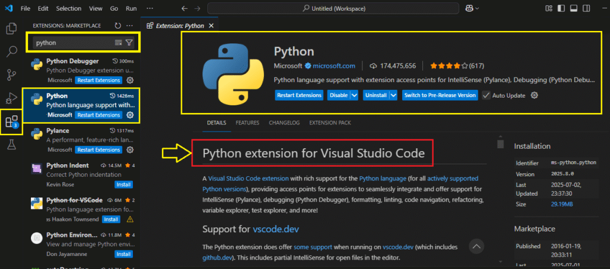Click the Uninstall button

(376, 95)
